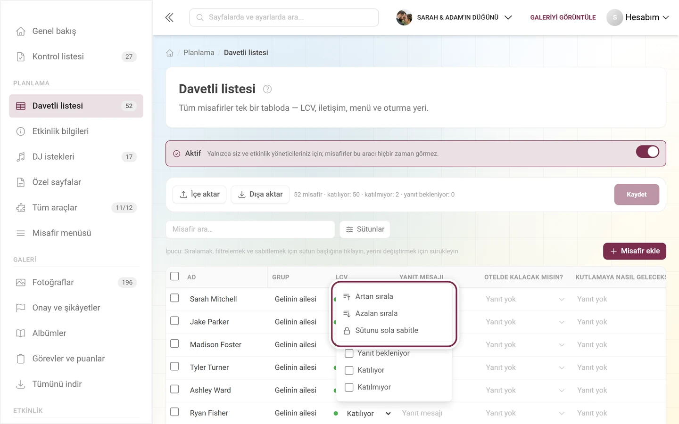Click Tüm araçlar puzzle icon
The height and width of the screenshot is (424, 679).
point(21,208)
